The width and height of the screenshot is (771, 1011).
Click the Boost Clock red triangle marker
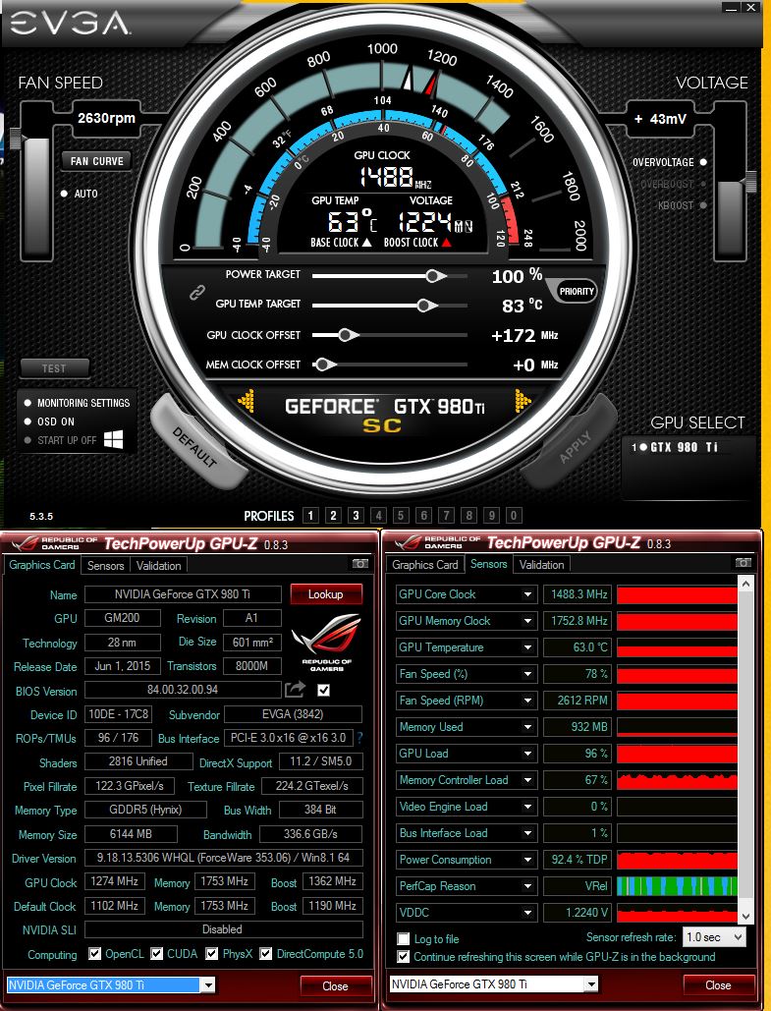click(446, 243)
